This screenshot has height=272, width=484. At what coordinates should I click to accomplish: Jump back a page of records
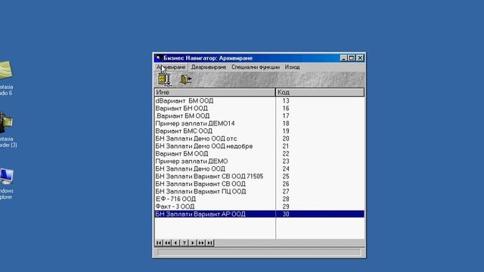click(167, 243)
